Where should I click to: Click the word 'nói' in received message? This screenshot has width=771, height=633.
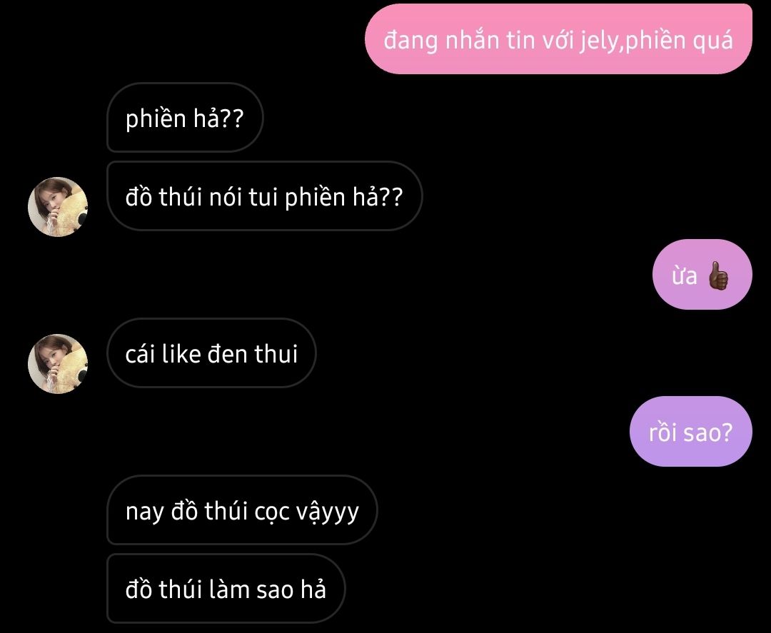225,196
